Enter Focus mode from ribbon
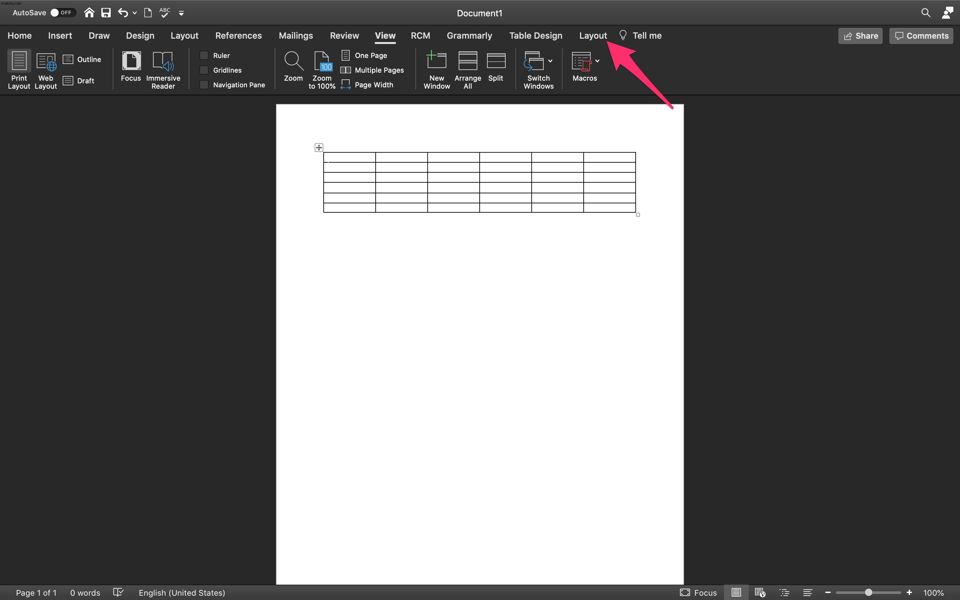This screenshot has width=960, height=600. coord(131,67)
